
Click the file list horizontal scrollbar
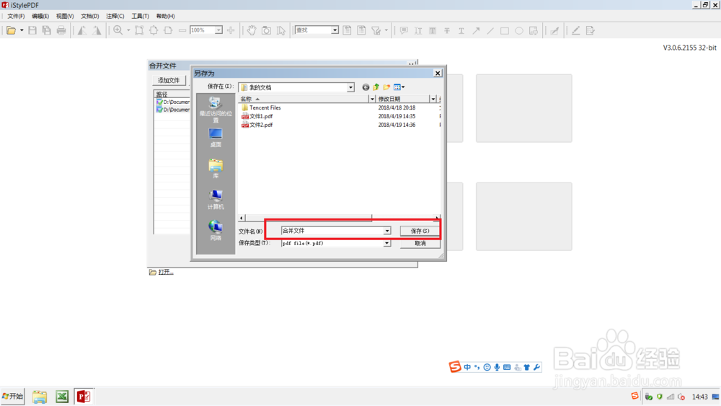(x=340, y=218)
